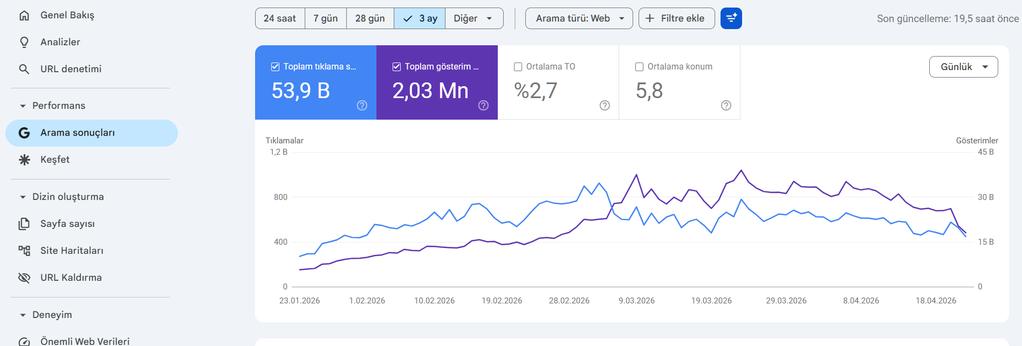Click help icon on Ortalama konum card
1022x346 pixels.
coord(726,106)
